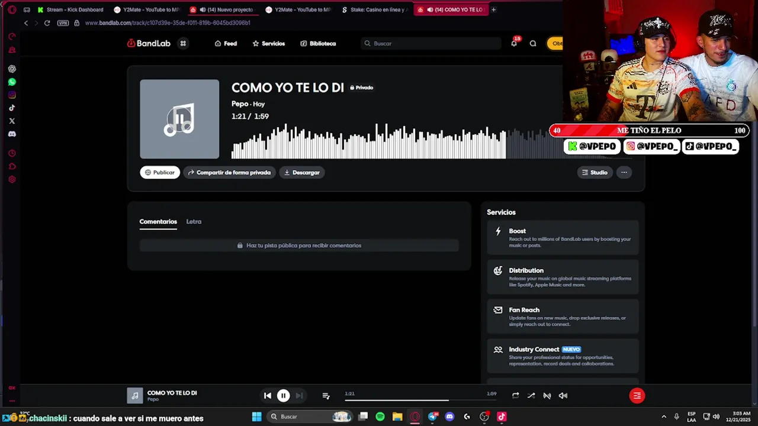
Task: Switch to the Letra tab
Action: (194, 222)
